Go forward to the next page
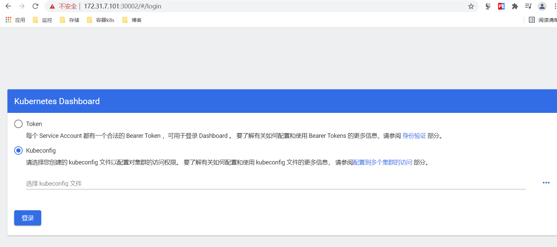 [x=22, y=6]
